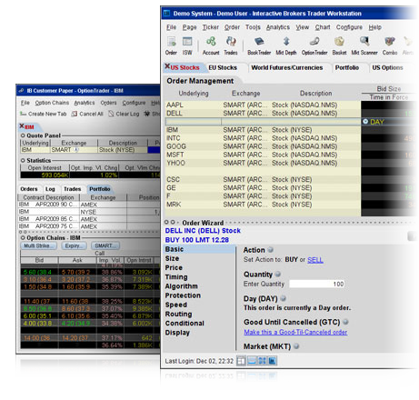This screenshot has height=400, width=419.
Task: Click the Enter Quantity field
Action: pyautogui.click(x=317, y=284)
